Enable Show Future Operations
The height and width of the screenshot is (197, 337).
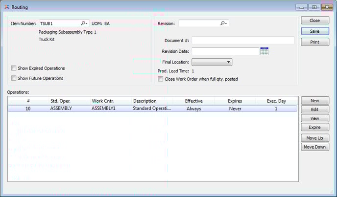tap(14, 78)
